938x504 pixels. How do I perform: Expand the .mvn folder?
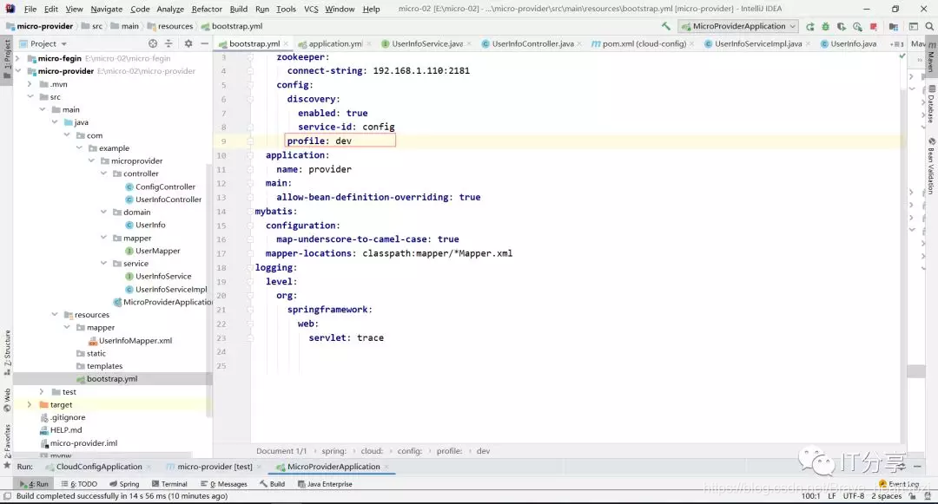[30, 84]
